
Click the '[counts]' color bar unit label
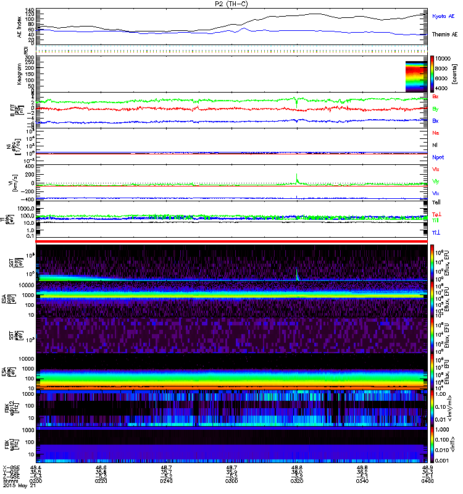click(x=454, y=73)
